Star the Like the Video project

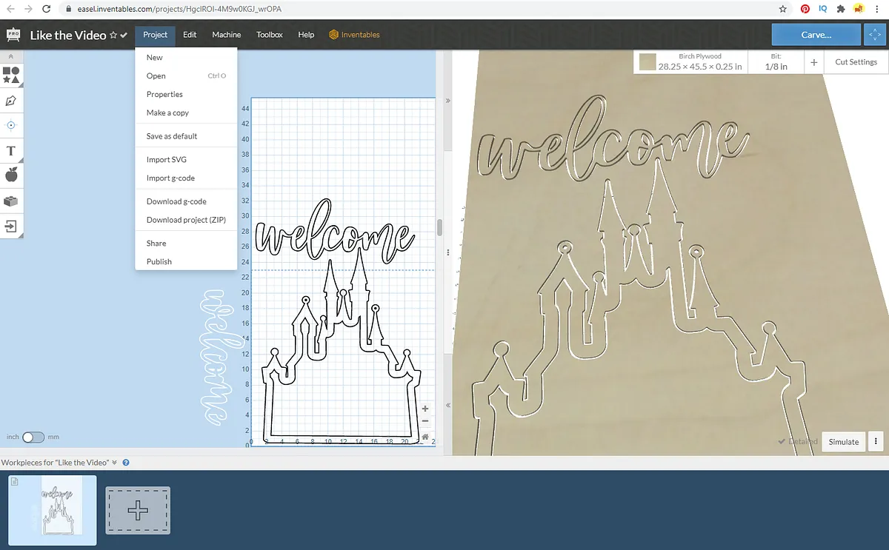pos(113,35)
